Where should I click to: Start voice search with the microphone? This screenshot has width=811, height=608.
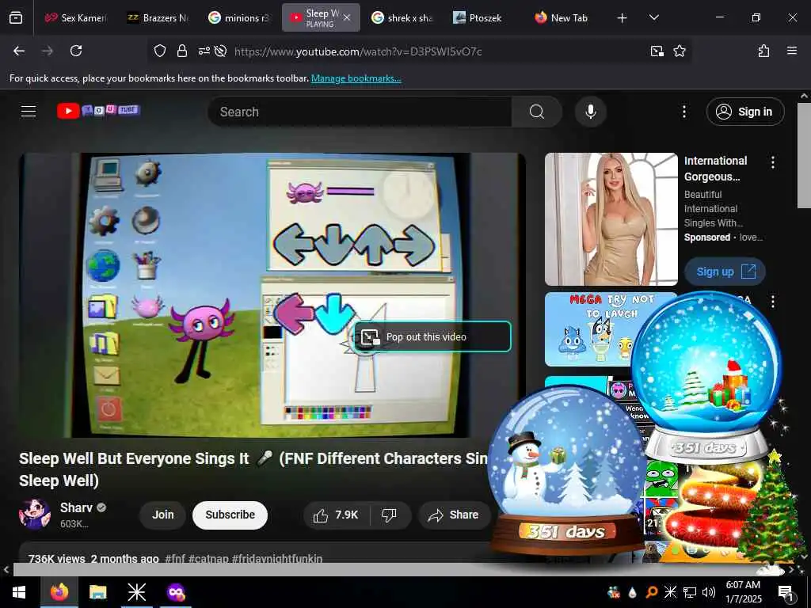coord(590,112)
